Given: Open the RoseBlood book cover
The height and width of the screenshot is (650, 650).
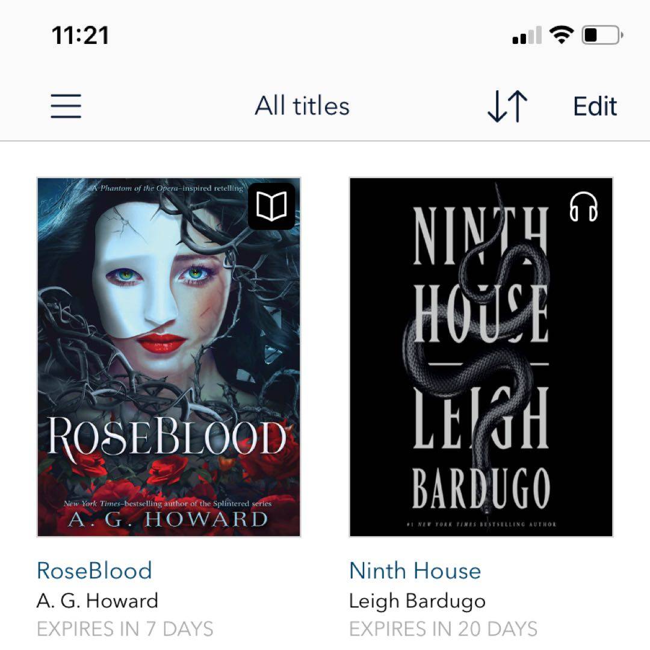Looking at the screenshot, I should (x=169, y=357).
